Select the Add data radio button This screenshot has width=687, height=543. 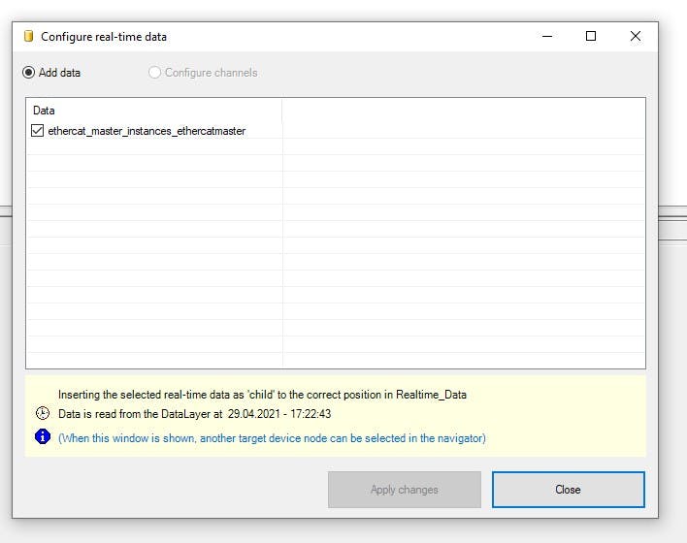[29, 73]
